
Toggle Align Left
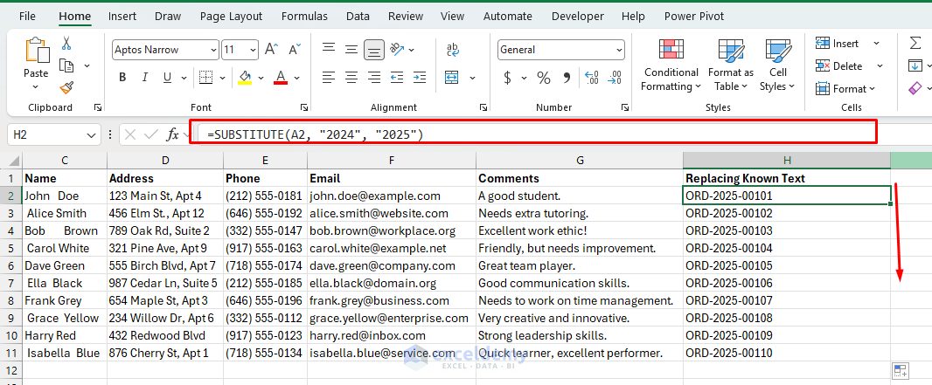pos(329,77)
